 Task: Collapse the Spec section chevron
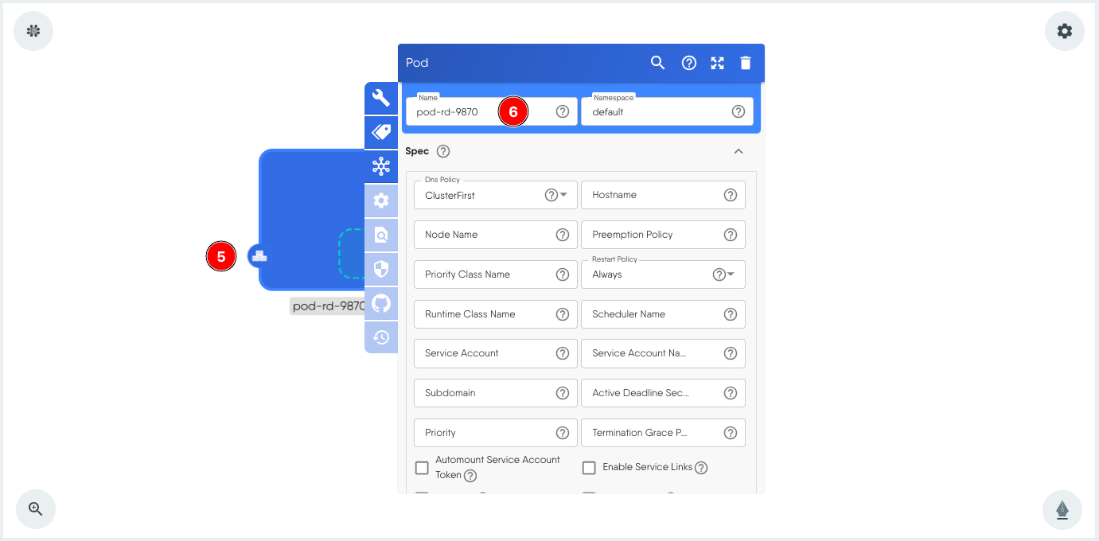pos(739,151)
